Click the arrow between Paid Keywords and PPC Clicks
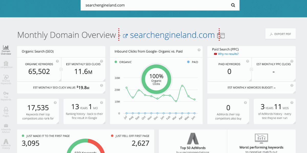The width and height of the screenshot is (307, 153). [252, 69]
